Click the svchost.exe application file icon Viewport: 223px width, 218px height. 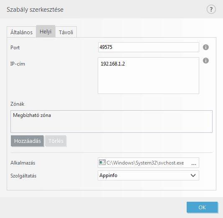(x=102, y=162)
